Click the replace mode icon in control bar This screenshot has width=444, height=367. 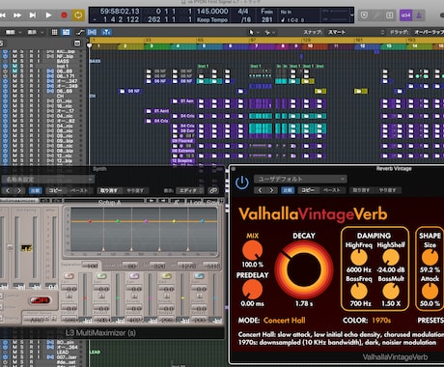pyautogui.click(x=364, y=15)
